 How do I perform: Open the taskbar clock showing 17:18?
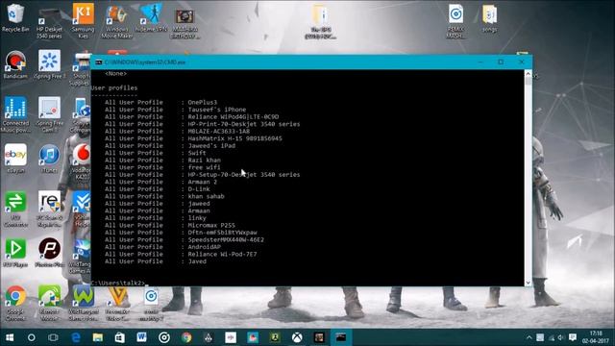(596, 337)
